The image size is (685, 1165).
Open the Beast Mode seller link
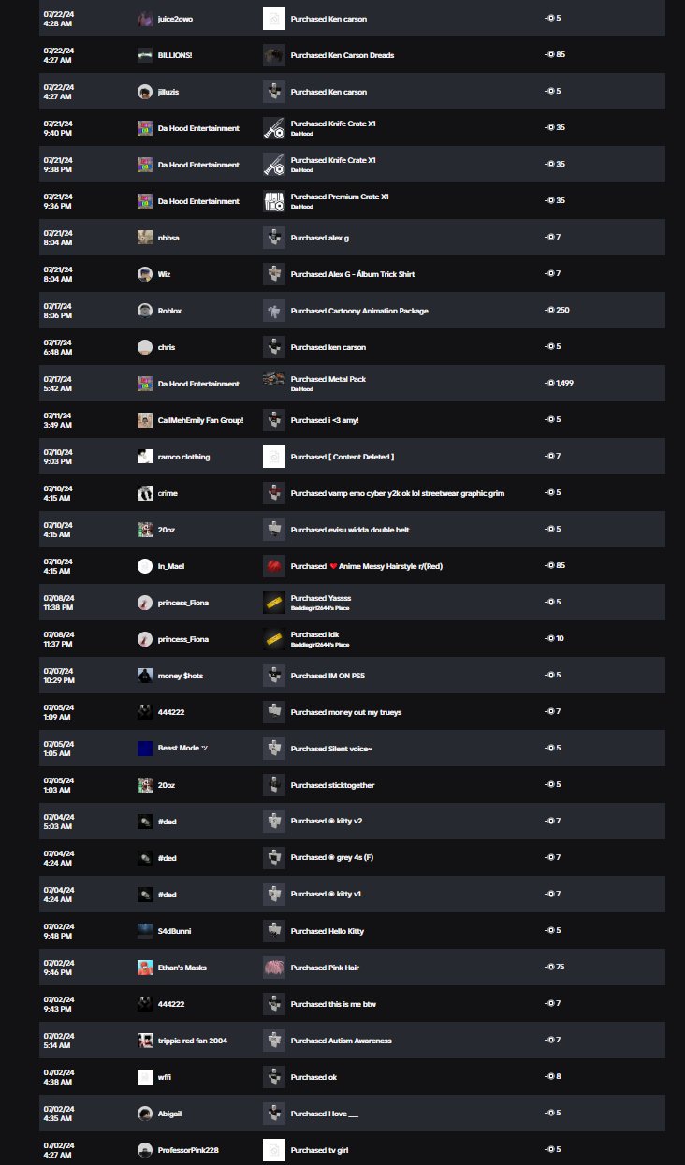182,749
